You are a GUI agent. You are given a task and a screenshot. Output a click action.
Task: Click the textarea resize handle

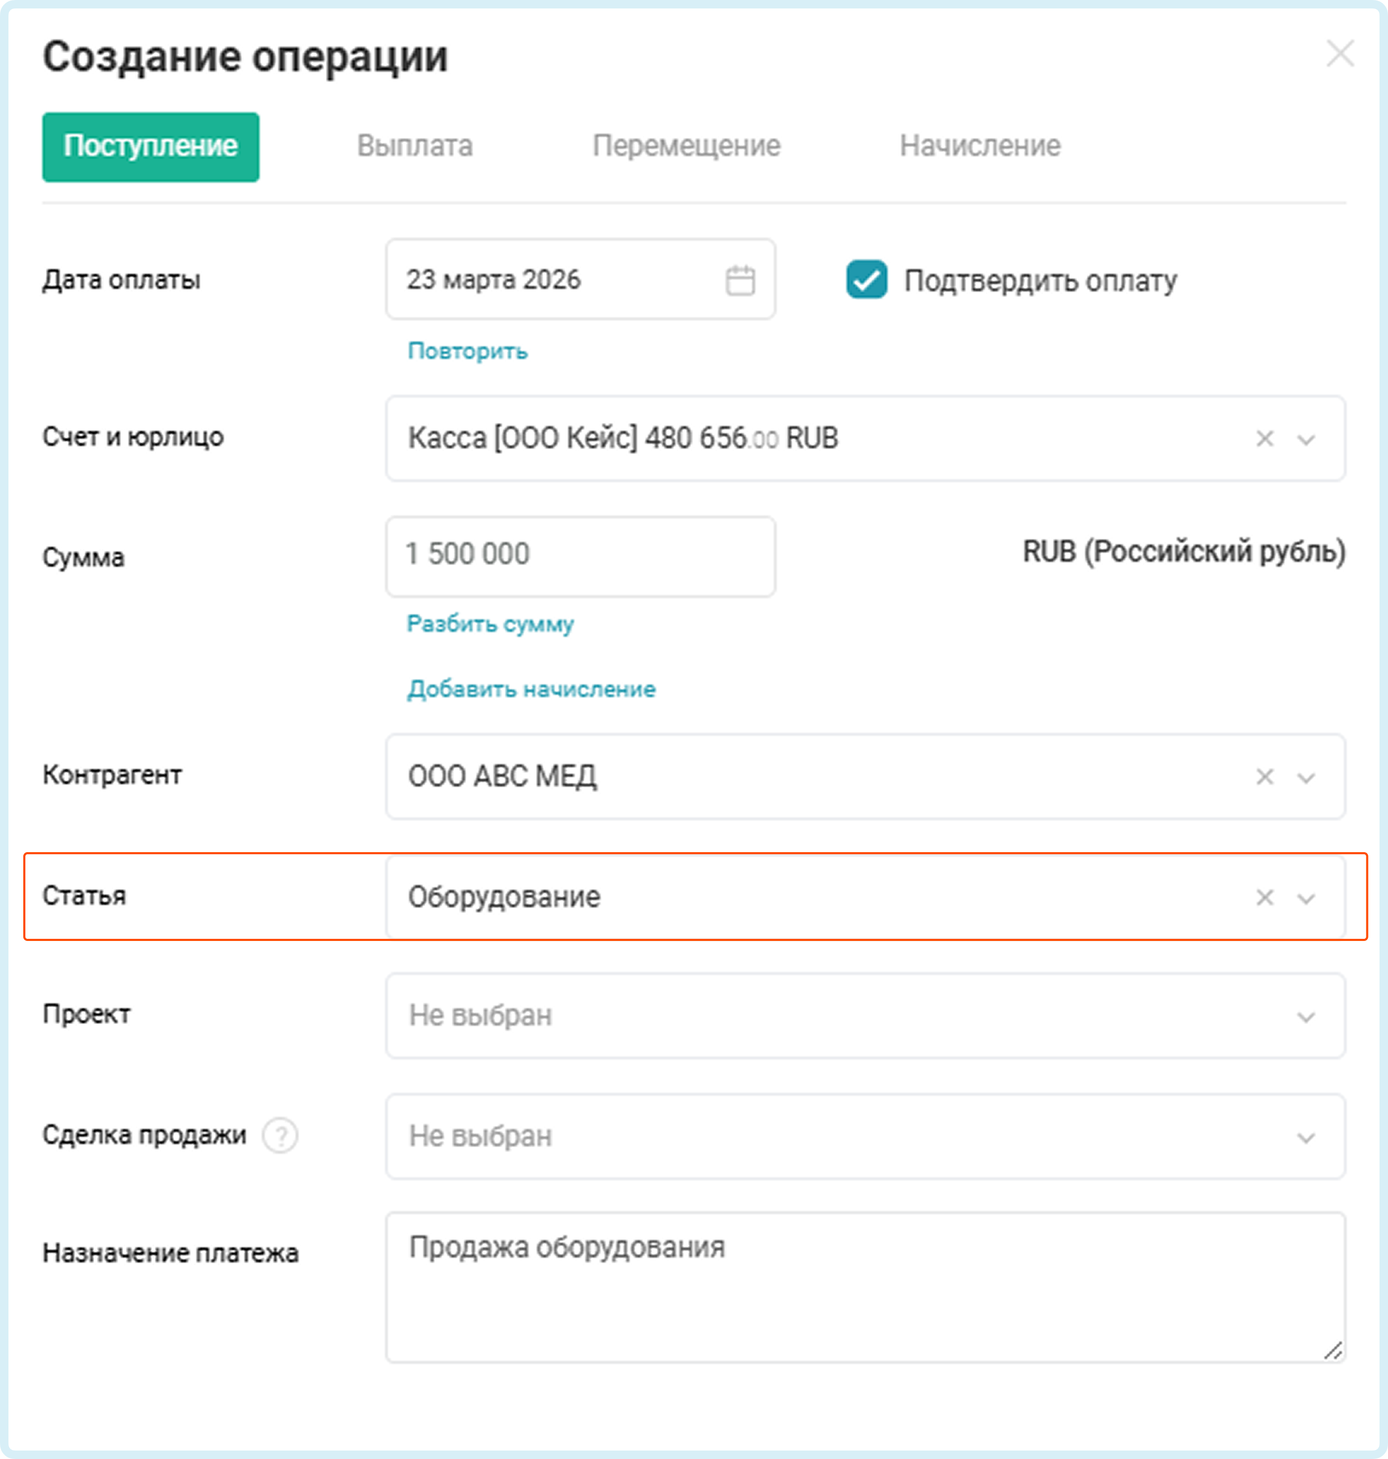[x=1333, y=1351]
